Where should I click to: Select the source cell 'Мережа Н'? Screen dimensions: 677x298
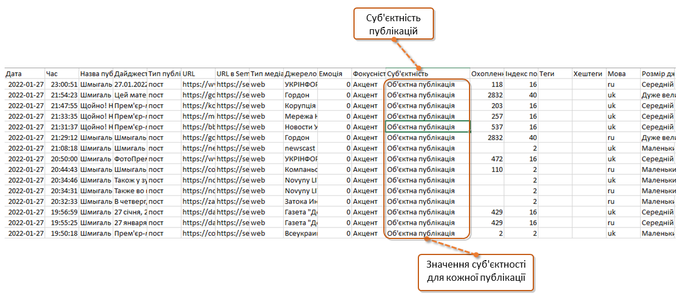click(x=301, y=116)
